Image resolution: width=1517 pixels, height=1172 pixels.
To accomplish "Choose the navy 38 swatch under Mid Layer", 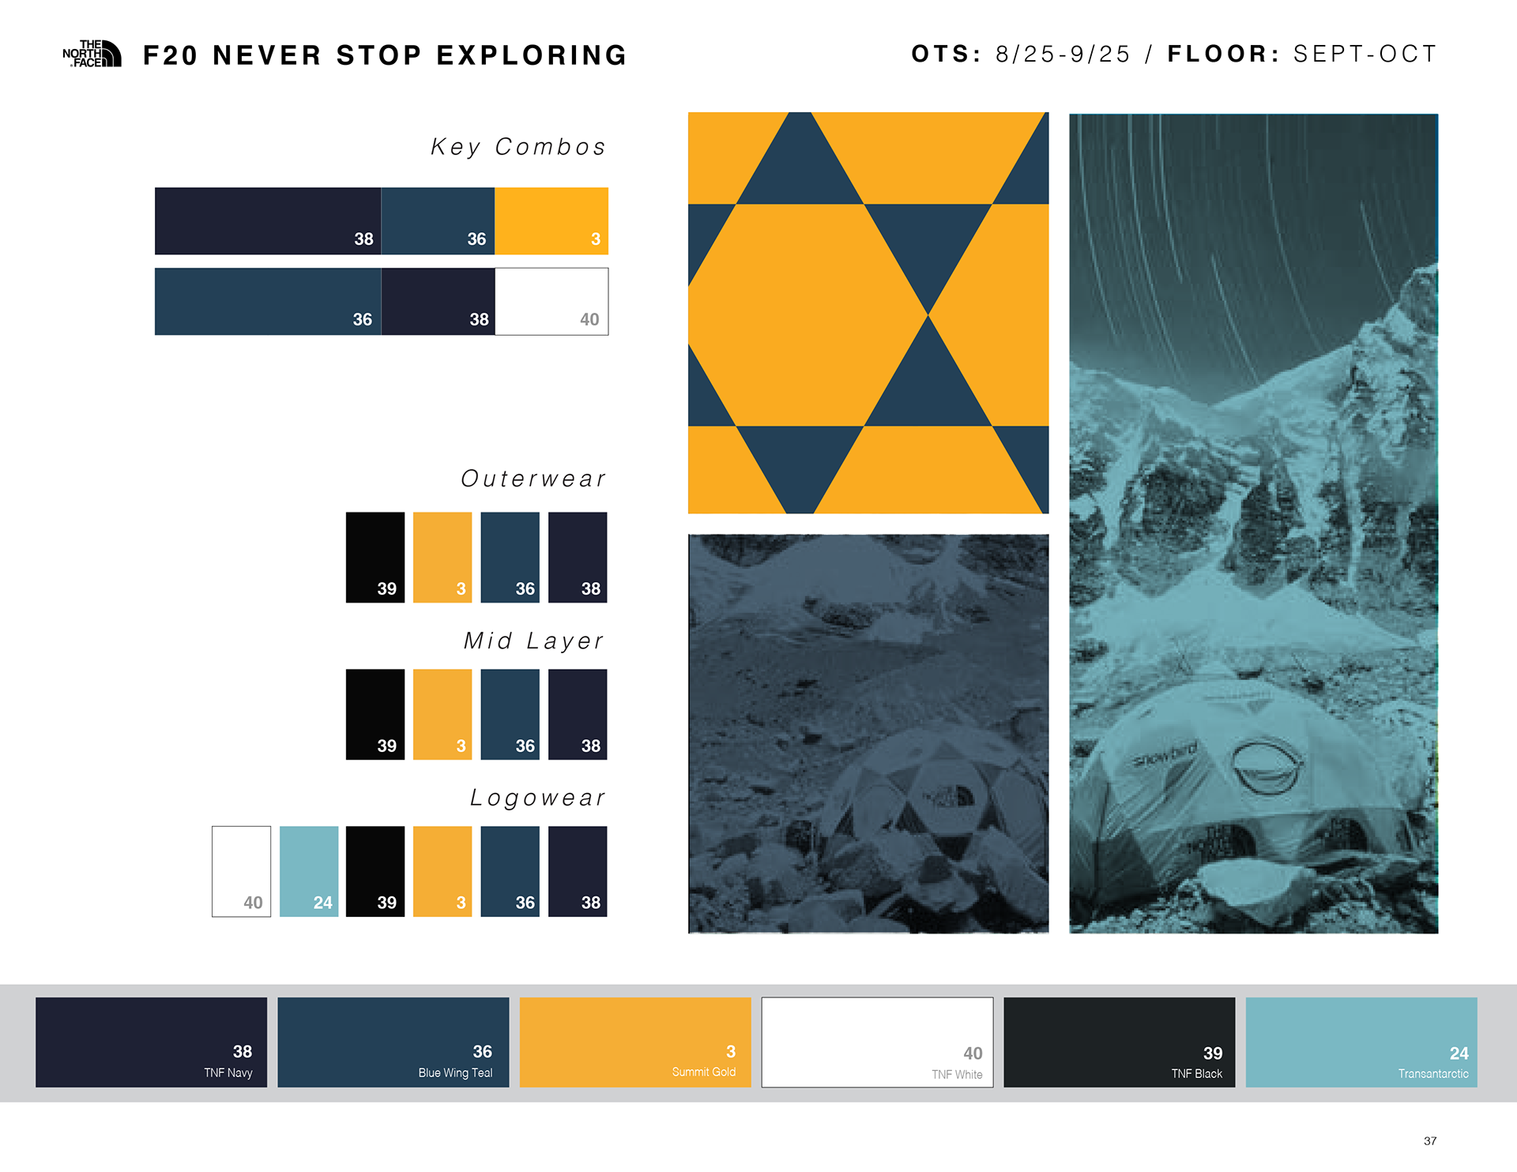I will (578, 715).
